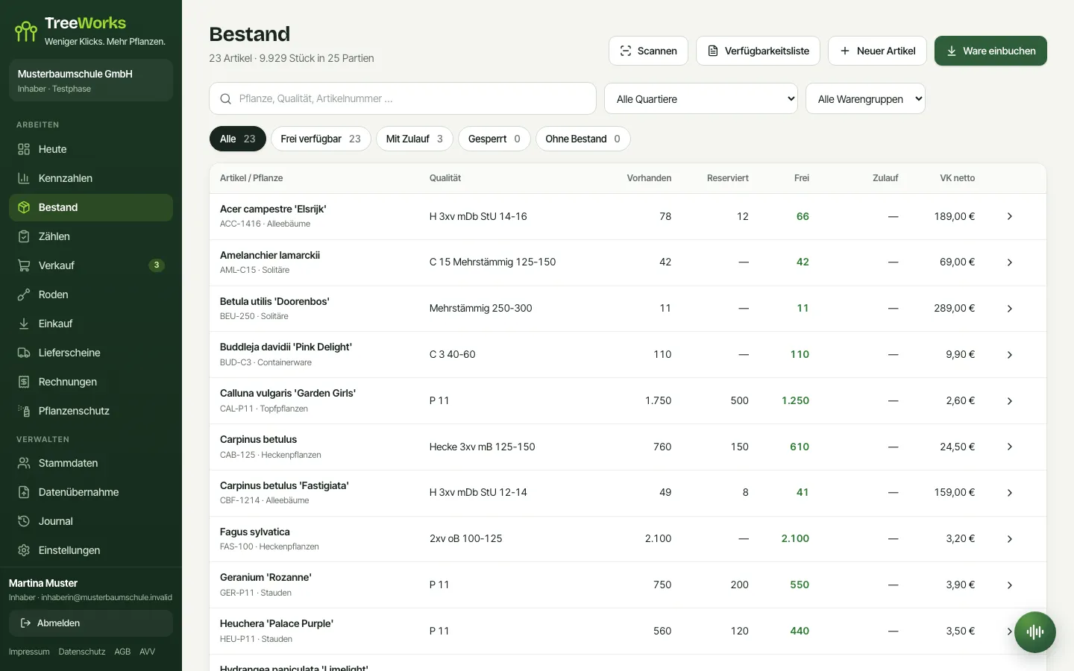Open the Impressum footer link
The image size is (1074, 671).
pos(29,652)
